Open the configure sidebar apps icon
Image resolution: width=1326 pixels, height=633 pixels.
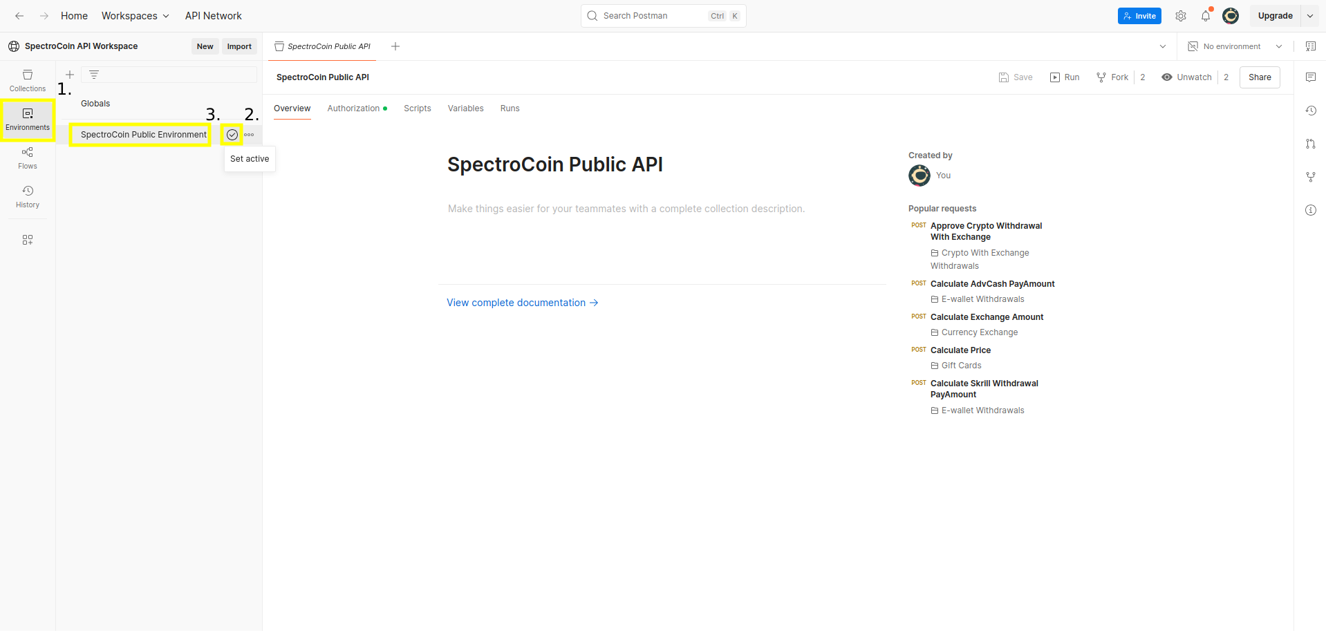[x=28, y=240]
